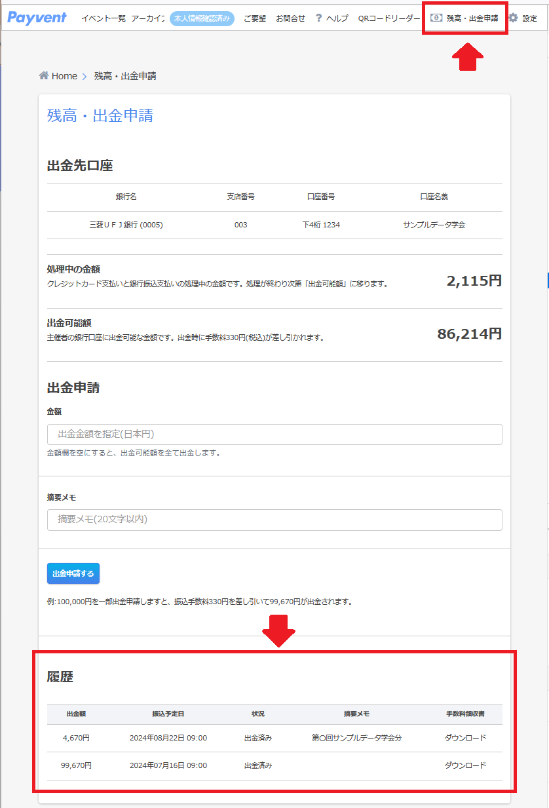Screen dimensions: 549x808
Task: Open the お問合せ menu item
Action: (290, 18)
